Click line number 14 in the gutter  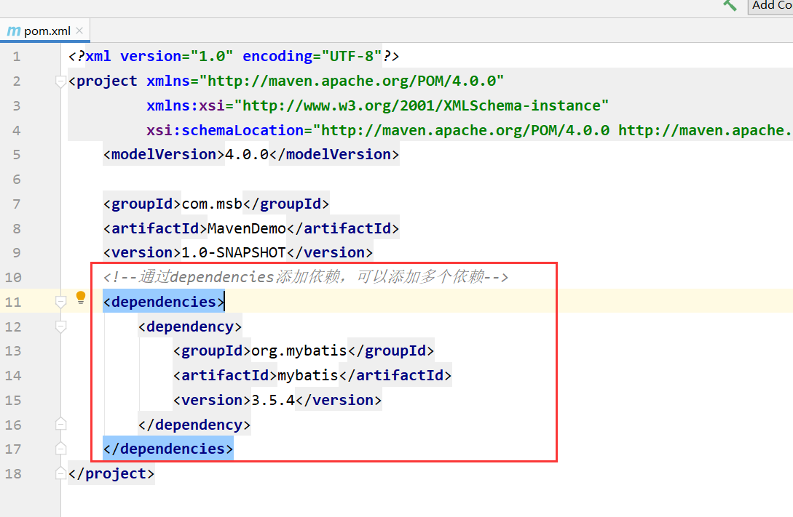coord(13,376)
